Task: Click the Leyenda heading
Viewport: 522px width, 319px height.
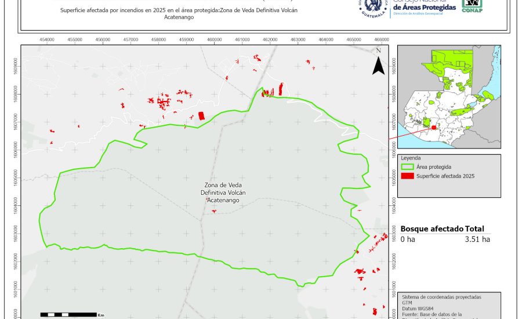Action: pos(411,157)
